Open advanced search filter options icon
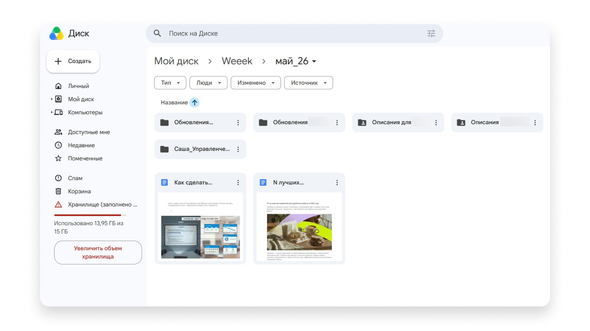This screenshot has width=590, height=331. (x=431, y=33)
